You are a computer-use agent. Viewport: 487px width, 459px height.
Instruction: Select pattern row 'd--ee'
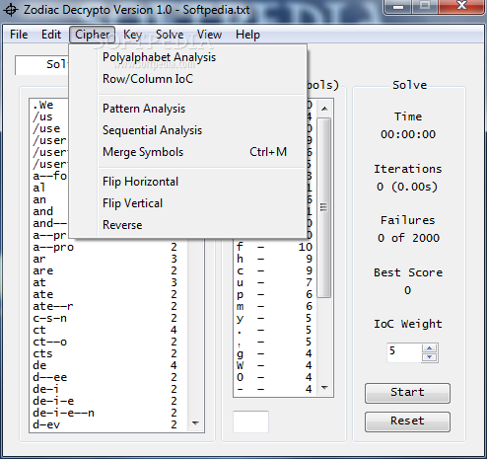108,377
